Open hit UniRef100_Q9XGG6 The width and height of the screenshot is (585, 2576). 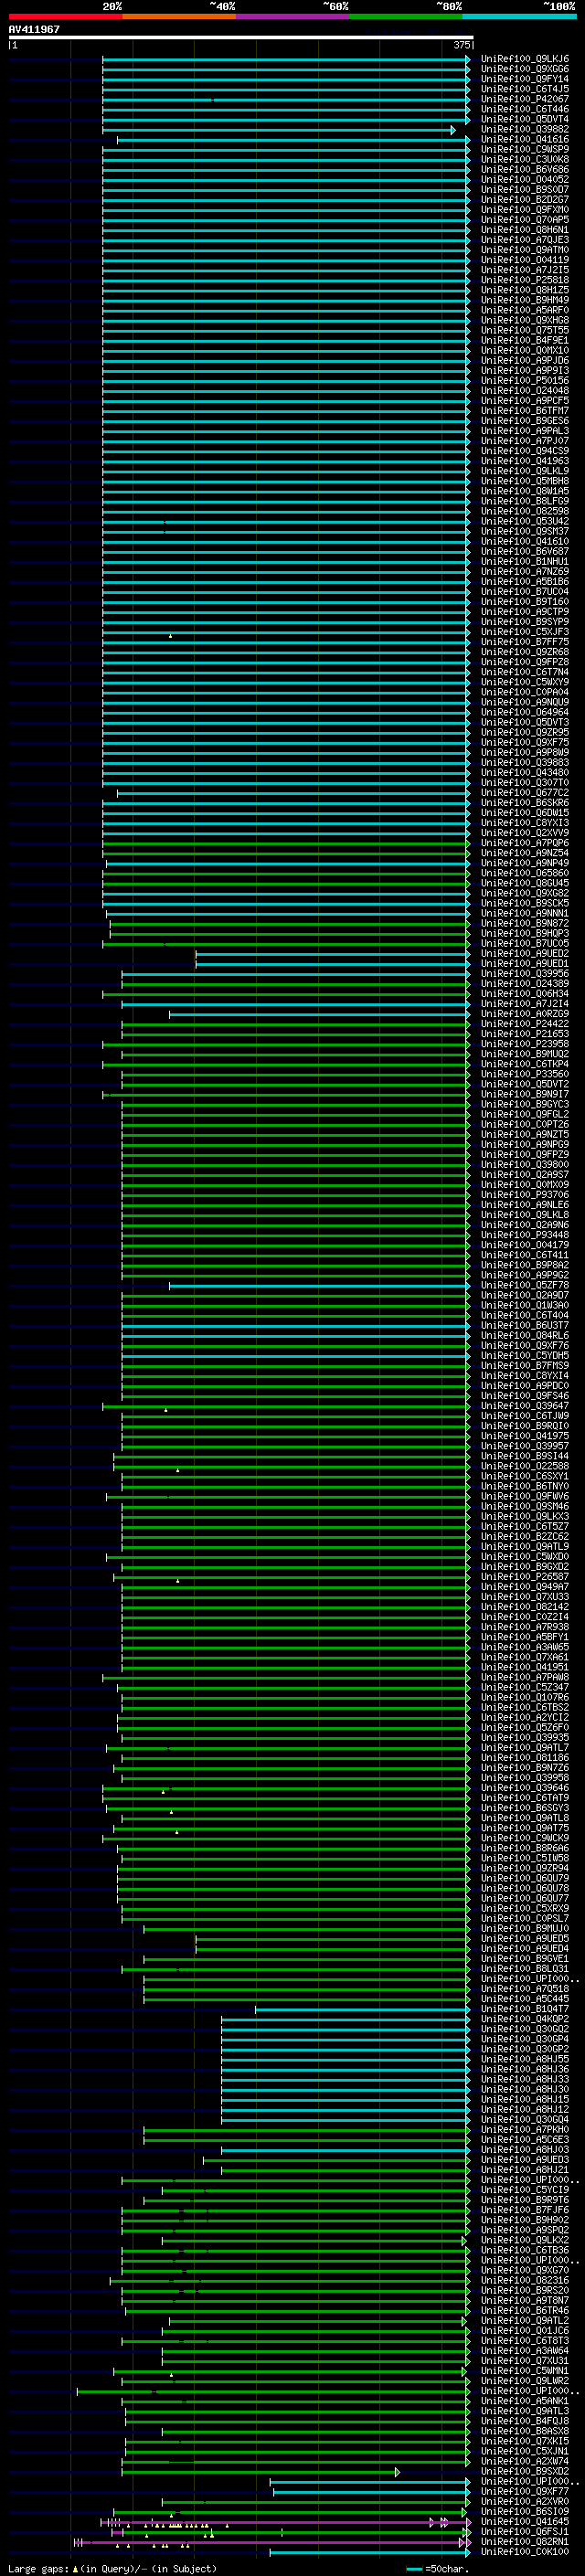[525, 70]
